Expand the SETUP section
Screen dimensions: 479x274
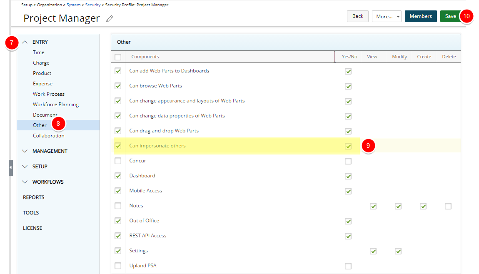click(25, 167)
